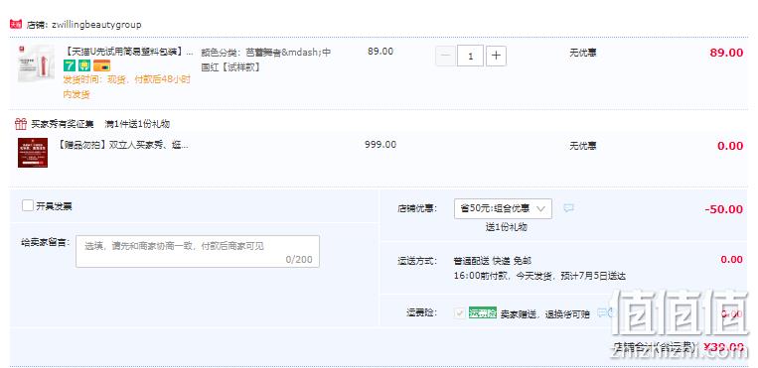The height and width of the screenshot is (368, 758).
Task: Open the 【赠品勿拍】双立人买家秀 gift title
Action: [x=123, y=145]
